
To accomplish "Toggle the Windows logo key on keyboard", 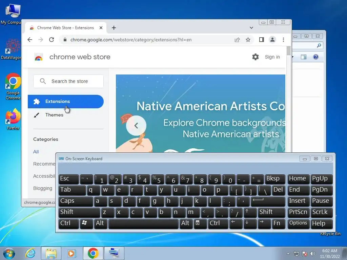I will [x=86, y=223].
